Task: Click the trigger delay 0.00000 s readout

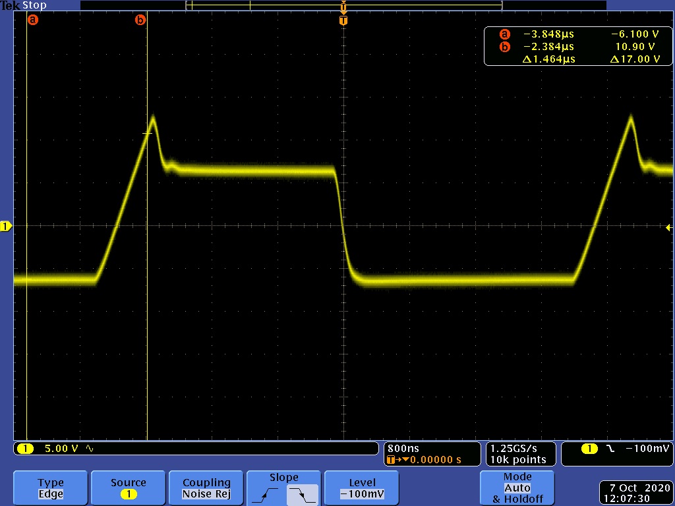Action: (x=435, y=460)
